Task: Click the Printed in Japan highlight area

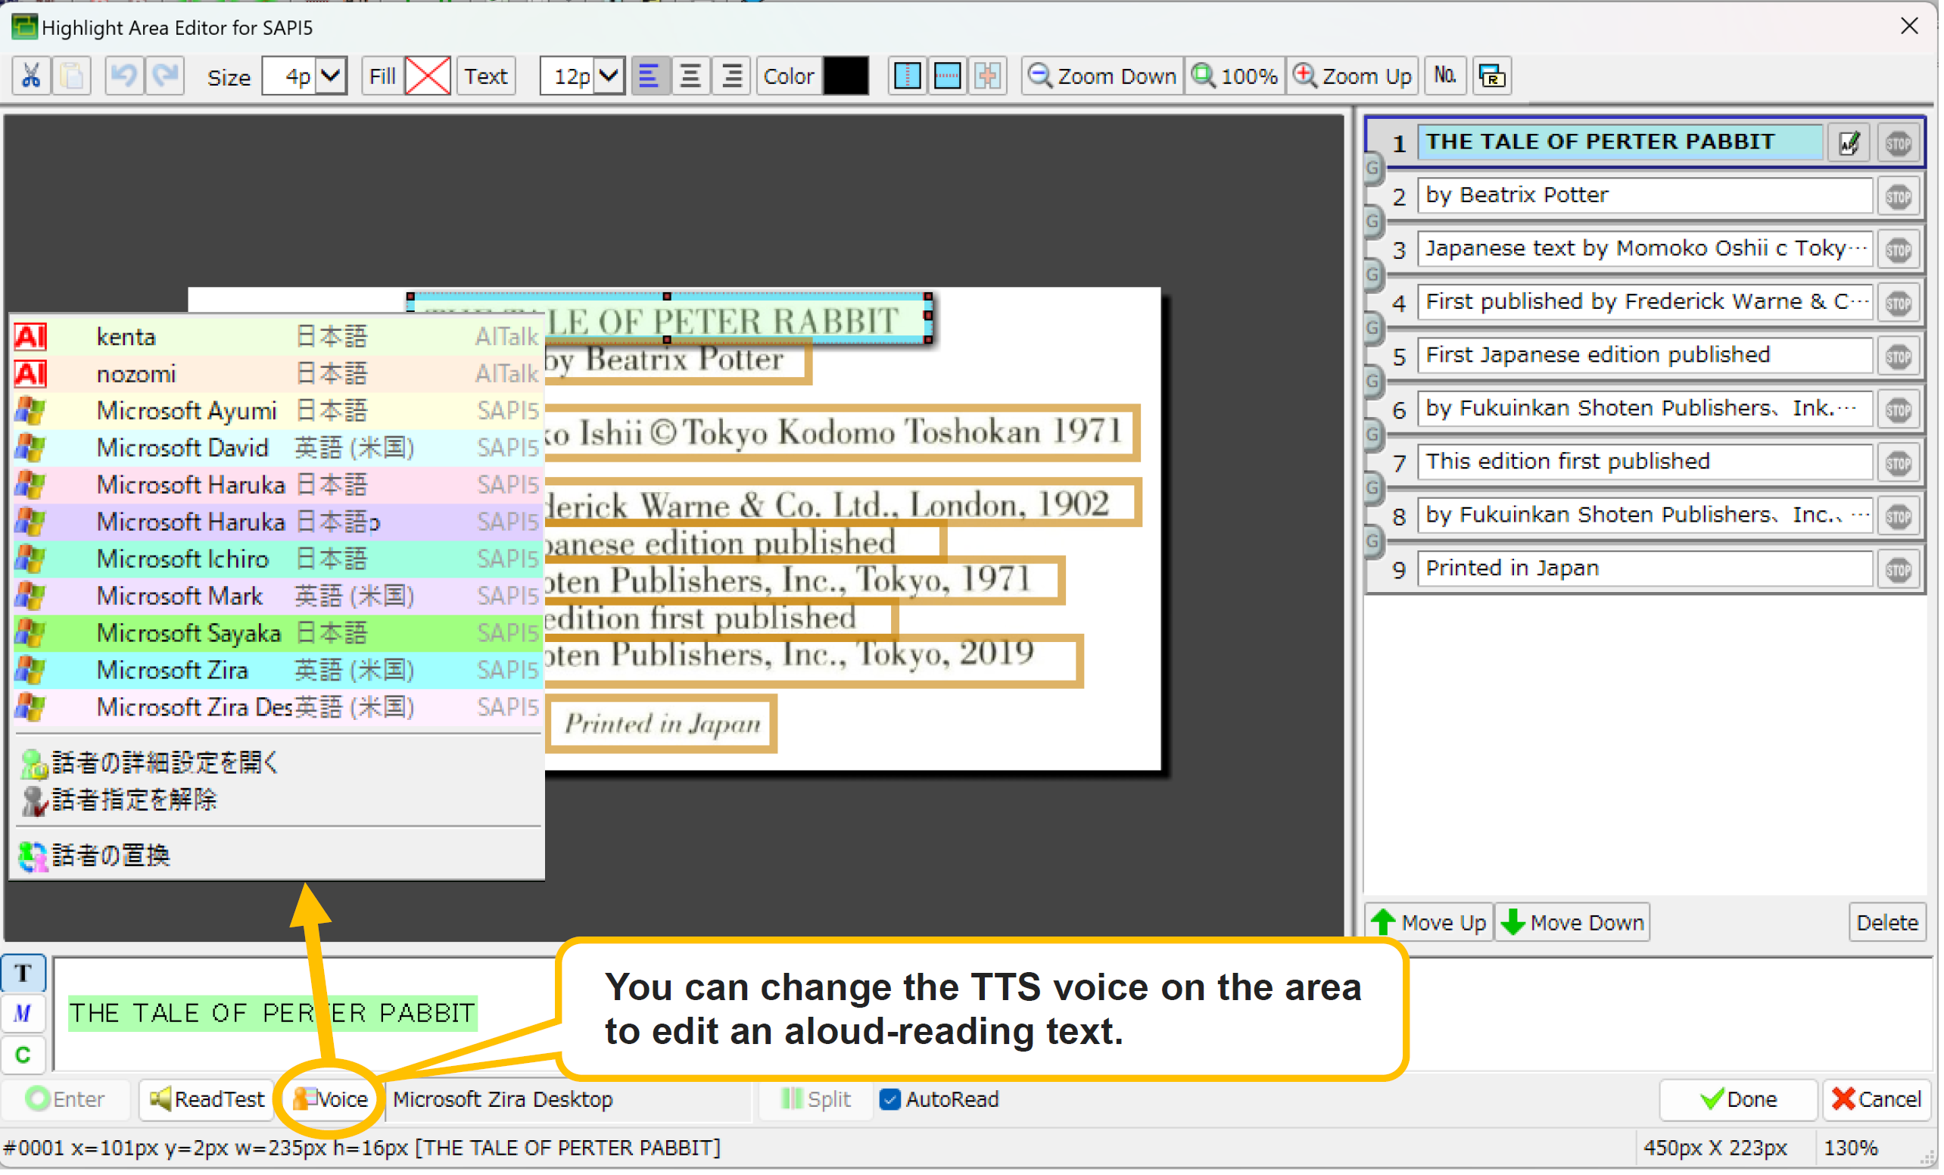Action: tap(661, 725)
